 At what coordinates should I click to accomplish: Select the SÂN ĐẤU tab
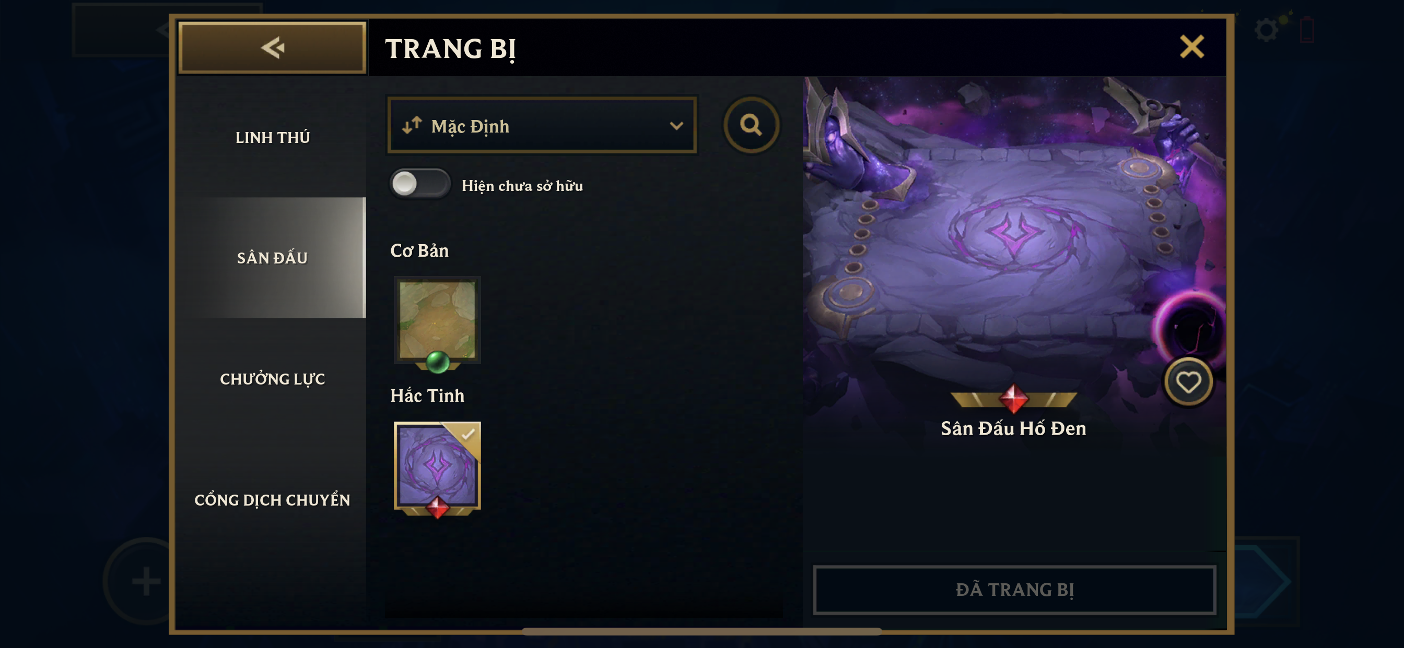272,258
